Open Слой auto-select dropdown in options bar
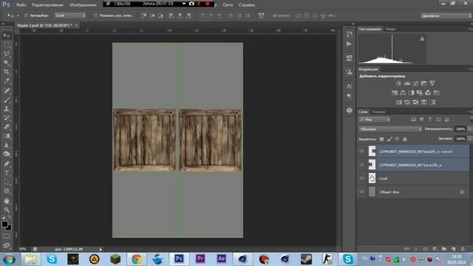This screenshot has height=266, width=473. 70,16
